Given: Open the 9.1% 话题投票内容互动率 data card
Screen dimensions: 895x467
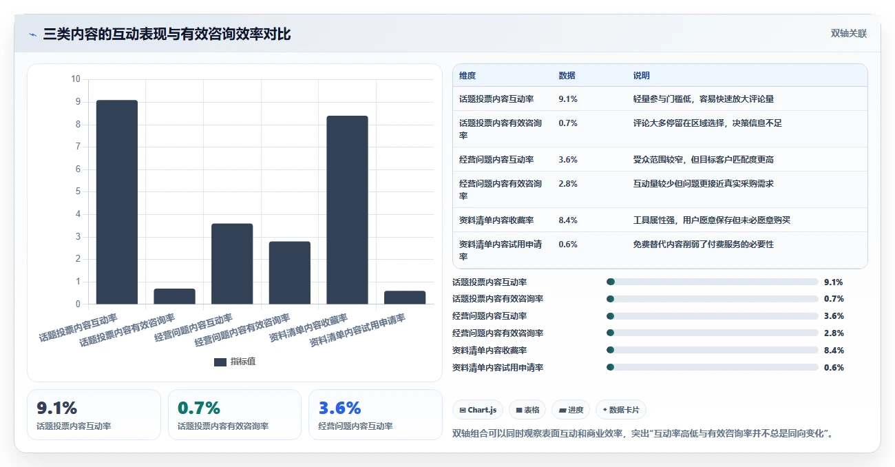Looking at the screenshot, I should coord(94,415).
